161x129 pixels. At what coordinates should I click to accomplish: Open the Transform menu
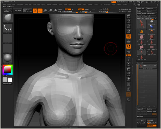(x=107, y=5)
